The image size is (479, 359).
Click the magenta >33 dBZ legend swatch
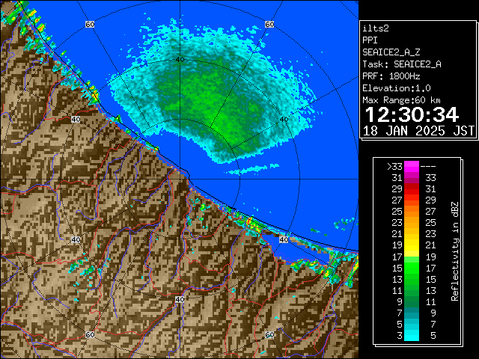pos(412,167)
